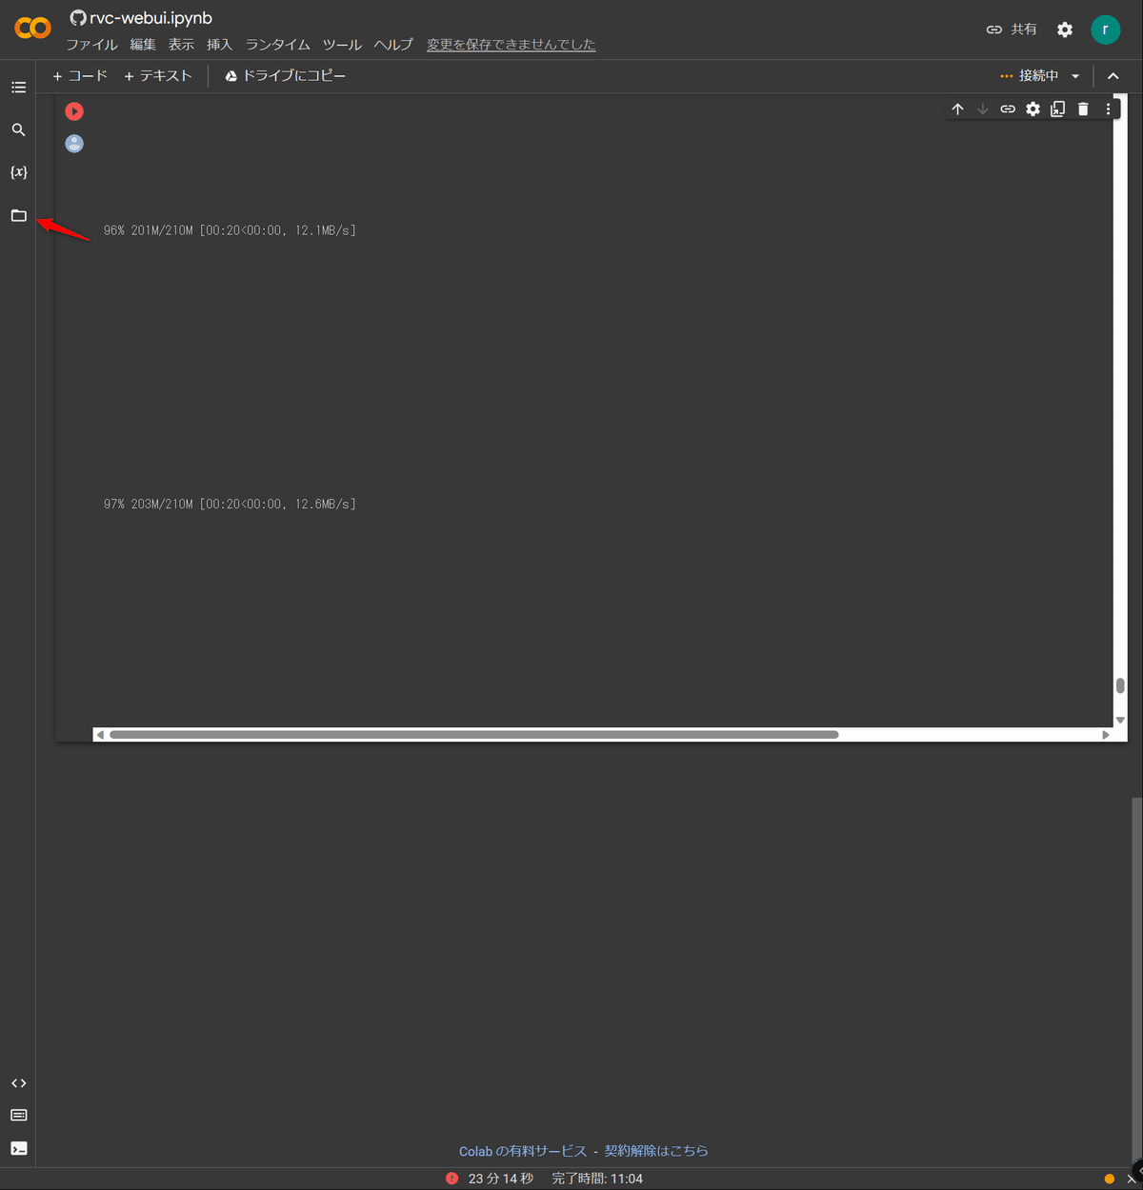Open the ランタイム menu
This screenshot has height=1190, width=1143.
pos(277,44)
